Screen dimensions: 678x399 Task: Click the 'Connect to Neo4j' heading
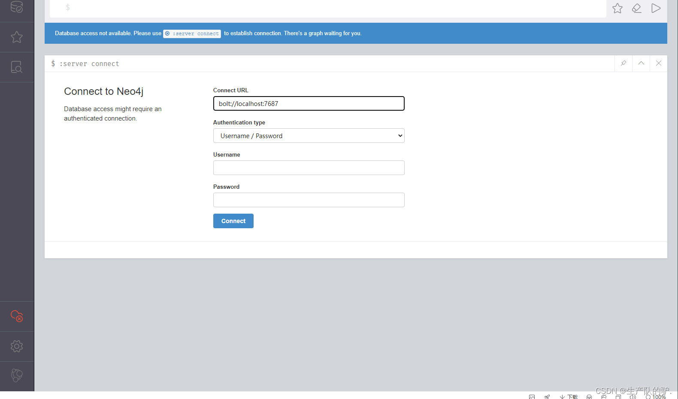(x=104, y=91)
